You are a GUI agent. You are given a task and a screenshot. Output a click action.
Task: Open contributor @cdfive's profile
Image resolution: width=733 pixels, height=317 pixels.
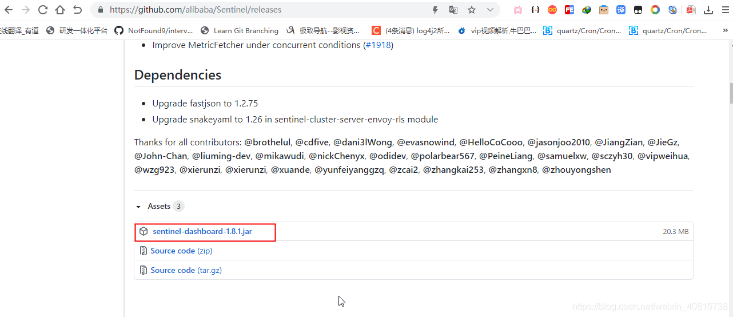pyautogui.click(x=312, y=142)
